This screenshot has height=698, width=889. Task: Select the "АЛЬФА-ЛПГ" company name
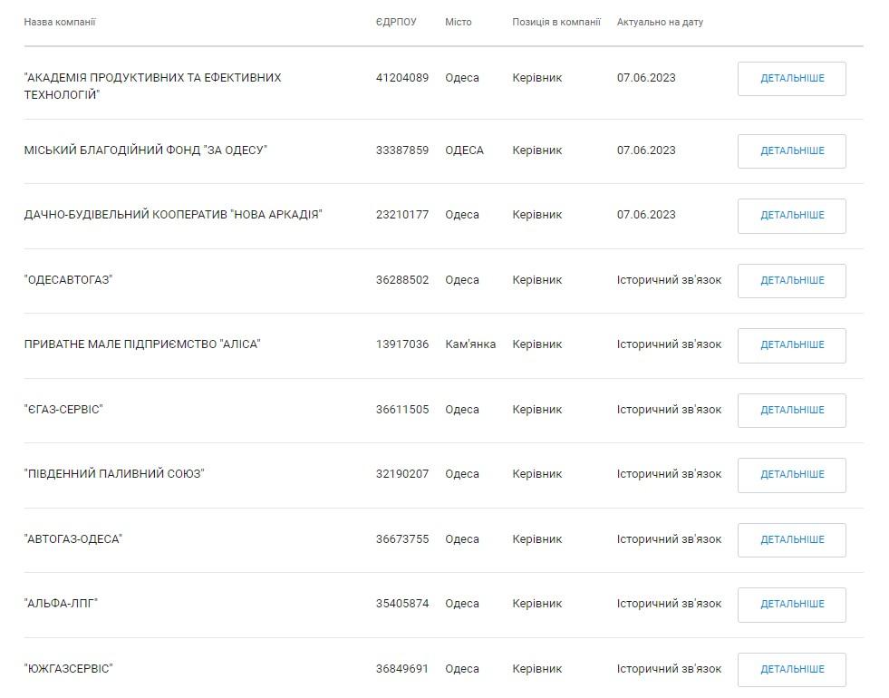coord(61,604)
